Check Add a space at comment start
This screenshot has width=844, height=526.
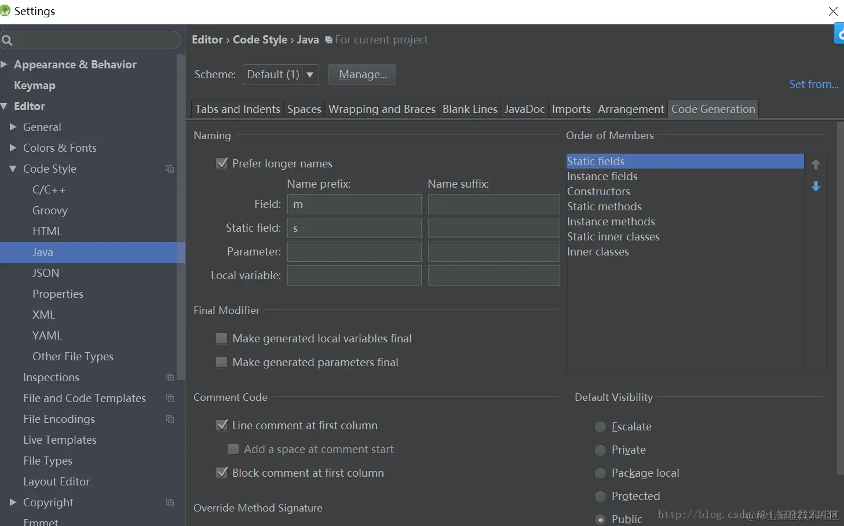(x=233, y=449)
